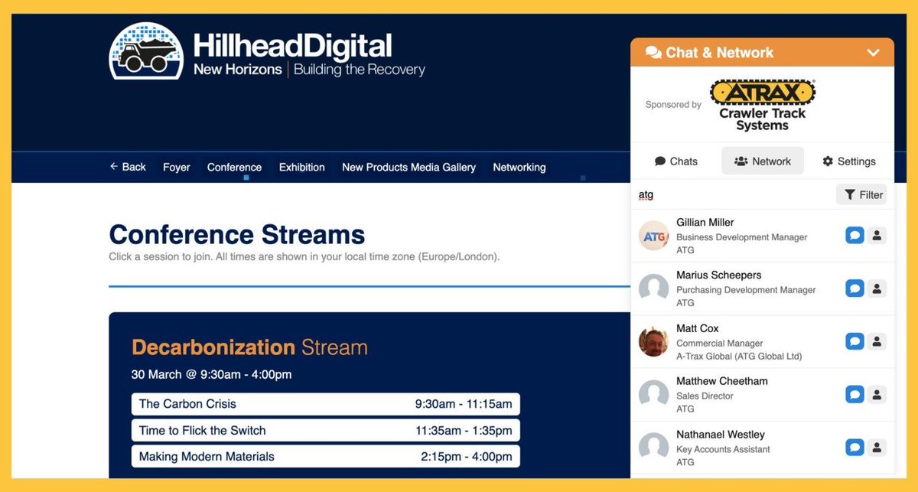The width and height of the screenshot is (918, 492).
Task: Open chat with Nathanael Westley
Action: coord(855,447)
